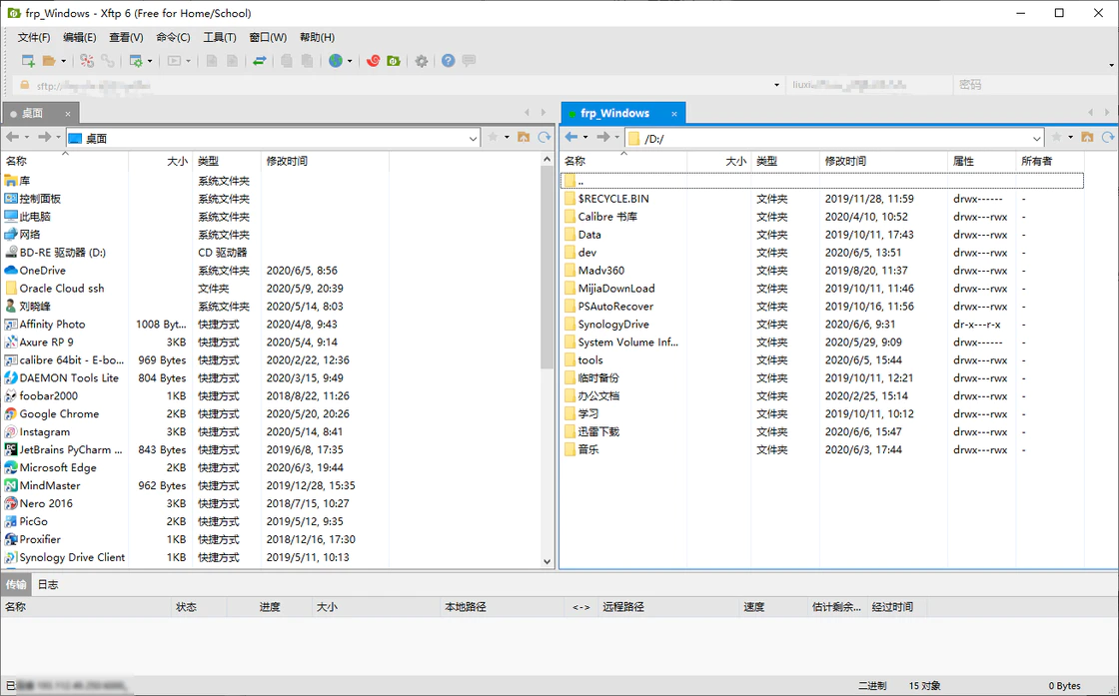Image resolution: width=1119 pixels, height=696 pixels.
Task: Expand the back navigation history dropdown
Action: click(27, 137)
